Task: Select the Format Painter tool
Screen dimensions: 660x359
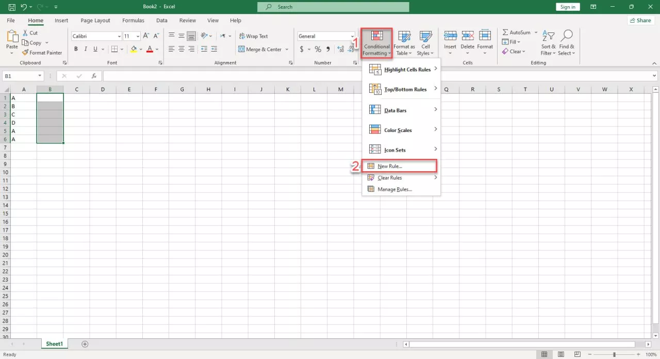Action: tap(42, 53)
